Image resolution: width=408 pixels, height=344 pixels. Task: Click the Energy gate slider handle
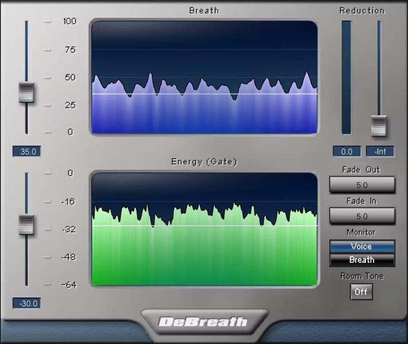[x=26, y=224]
